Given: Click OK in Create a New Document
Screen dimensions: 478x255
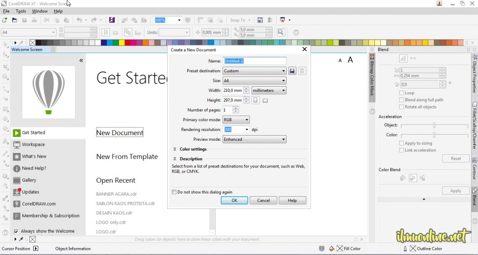Looking at the screenshot, I should pos(234,200).
